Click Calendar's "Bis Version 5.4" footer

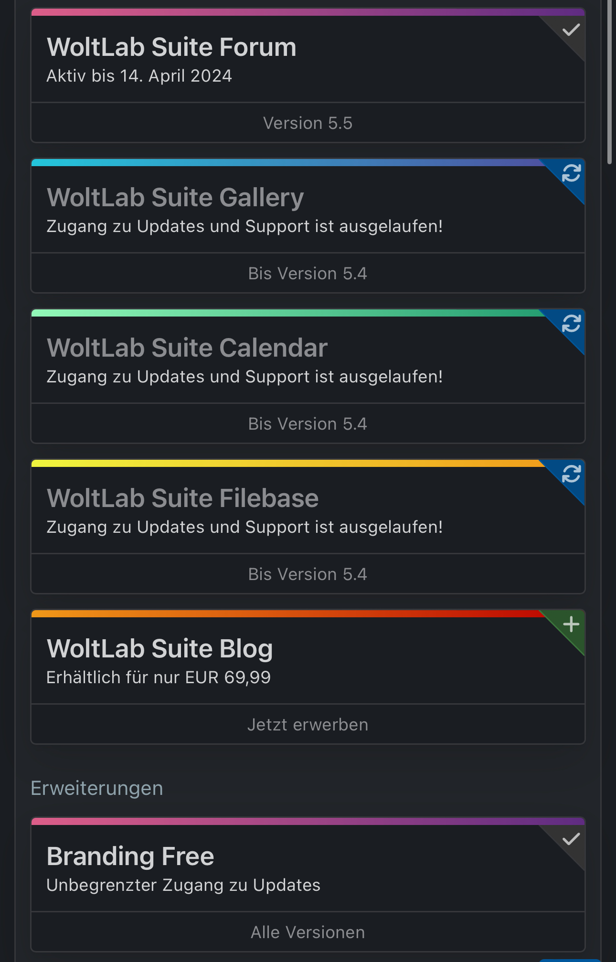tap(308, 424)
